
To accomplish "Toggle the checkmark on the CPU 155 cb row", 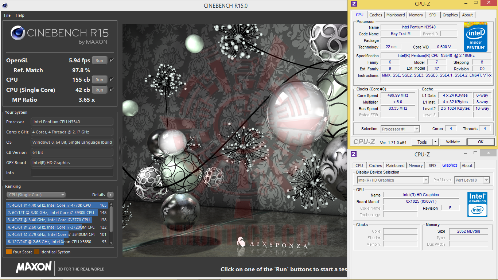I will [x=112, y=79].
